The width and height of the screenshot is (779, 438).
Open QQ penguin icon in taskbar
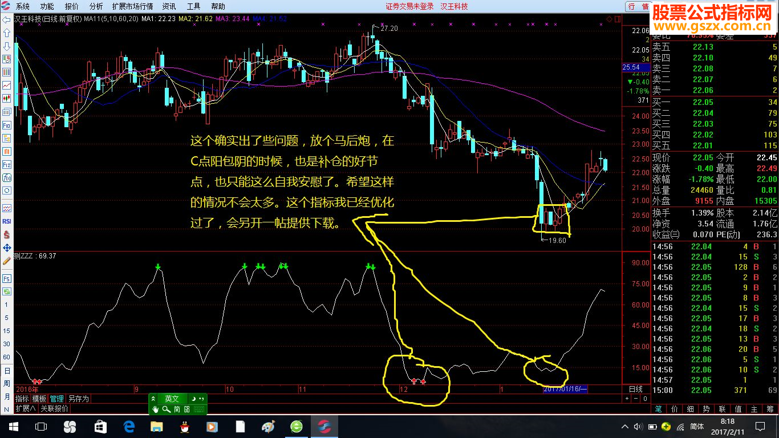185,426
